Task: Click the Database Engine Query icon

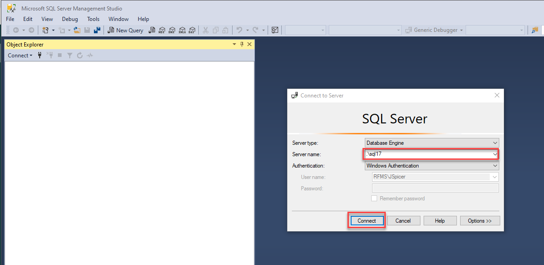Action: click(151, 30)
